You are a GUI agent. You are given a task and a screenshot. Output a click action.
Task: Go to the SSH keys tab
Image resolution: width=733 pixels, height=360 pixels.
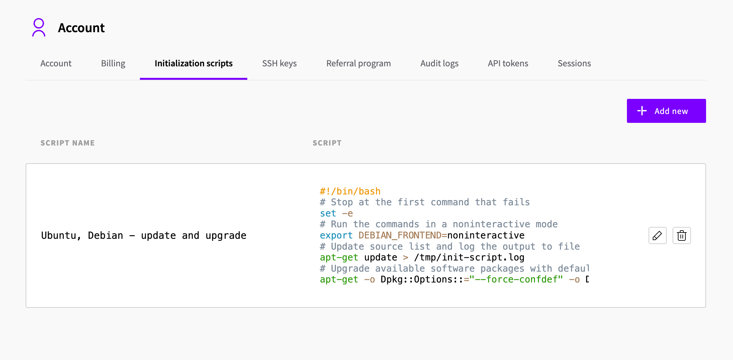point(279,63)
